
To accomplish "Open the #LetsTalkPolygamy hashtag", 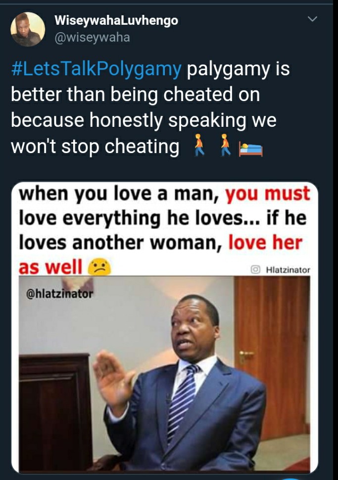I will coord(97,69).
